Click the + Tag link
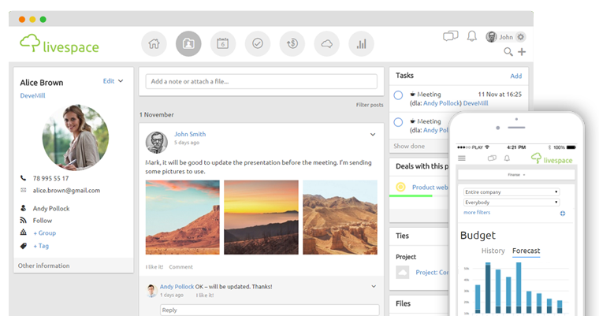The image size is (599, 316). click(x=41, y=246)
